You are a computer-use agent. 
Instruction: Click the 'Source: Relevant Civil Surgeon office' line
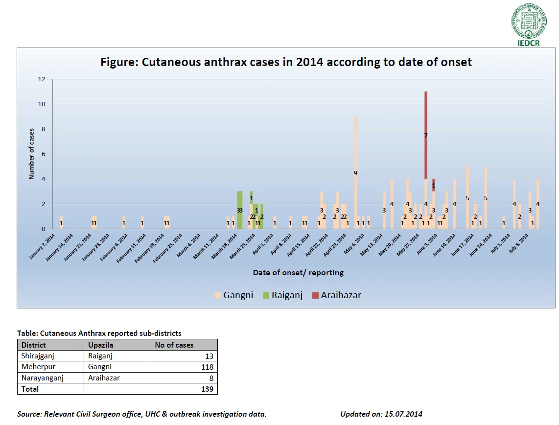coord(142,414)
